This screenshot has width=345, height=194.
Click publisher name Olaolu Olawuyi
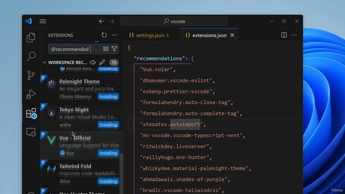point(75,96)
